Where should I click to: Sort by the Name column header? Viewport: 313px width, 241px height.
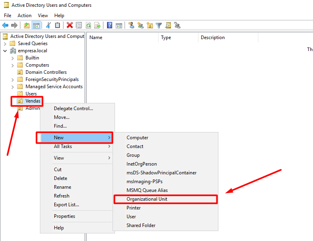click(x=123, y=38)
